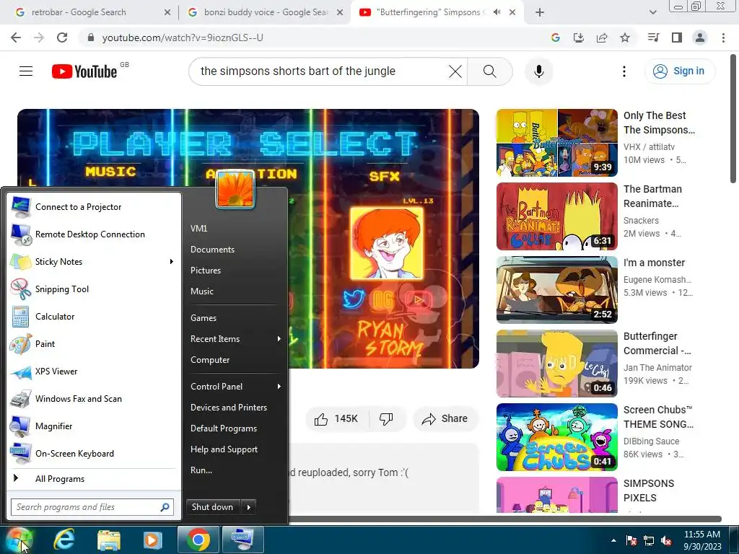Open Calculator from Start menu
Image resolution: width=739 pixels, height=554 pixels.
(x=93, y=316)
